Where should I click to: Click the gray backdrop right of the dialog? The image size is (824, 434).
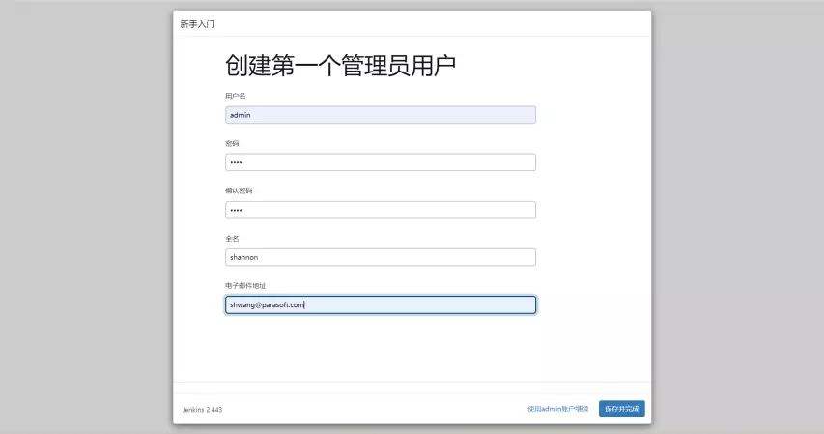[x=737, y=217]
